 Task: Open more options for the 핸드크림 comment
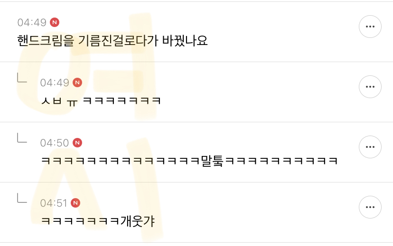[x=370, y=27]
